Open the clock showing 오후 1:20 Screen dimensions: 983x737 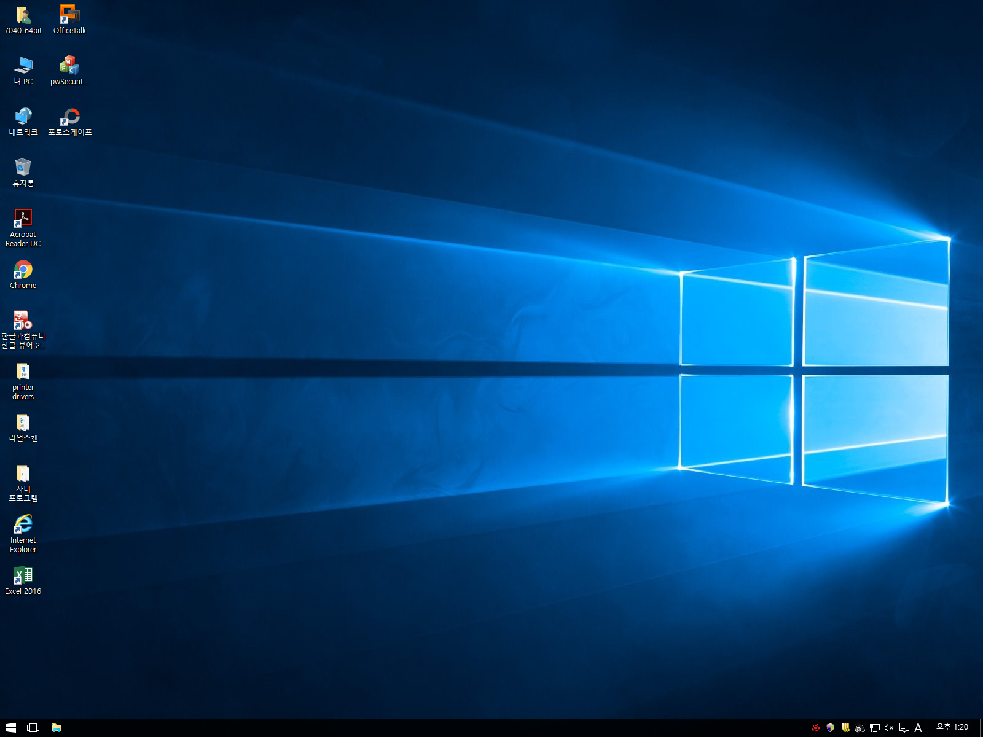952,727
